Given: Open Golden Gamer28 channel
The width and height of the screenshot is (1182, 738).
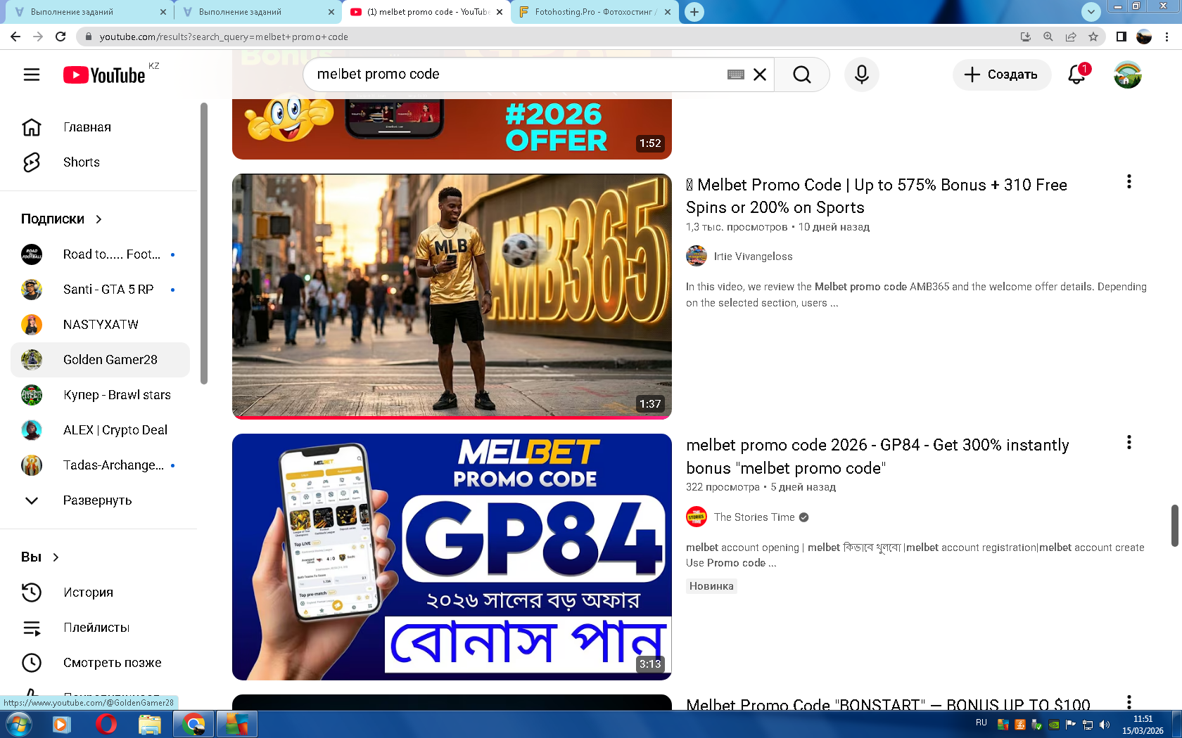Looking at the screenshot, I should click(100, 360).
